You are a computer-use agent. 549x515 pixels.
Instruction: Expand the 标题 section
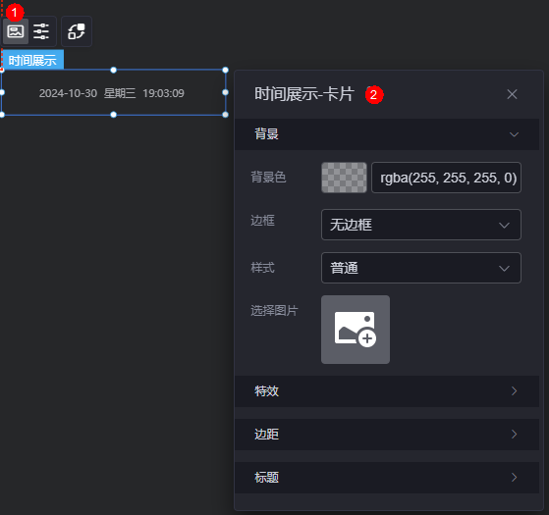click(387, 478)
